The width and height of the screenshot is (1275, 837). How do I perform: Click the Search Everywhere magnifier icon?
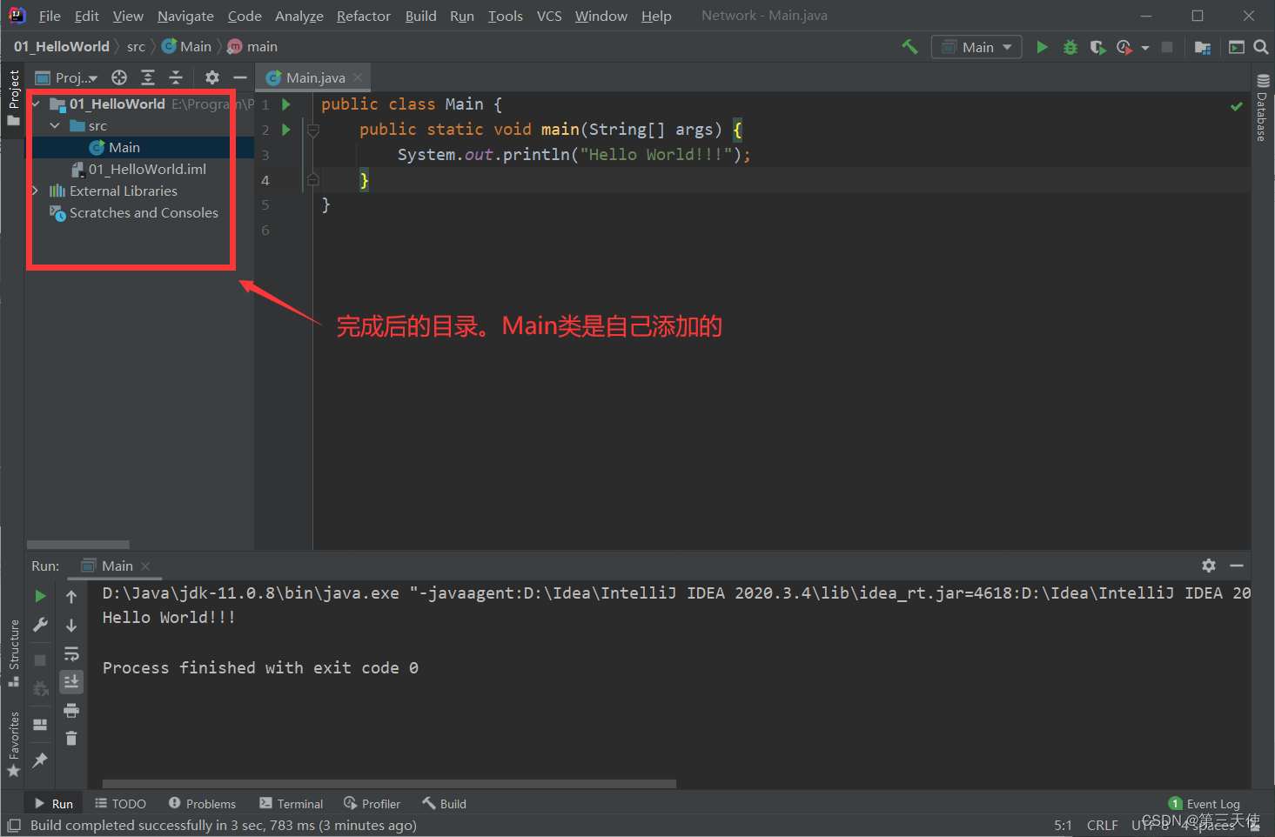[x=1261, y=47]
